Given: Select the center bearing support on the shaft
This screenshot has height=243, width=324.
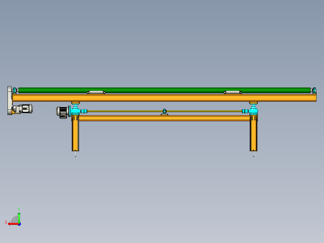Looking at the screenshot, I should point(164,112).
